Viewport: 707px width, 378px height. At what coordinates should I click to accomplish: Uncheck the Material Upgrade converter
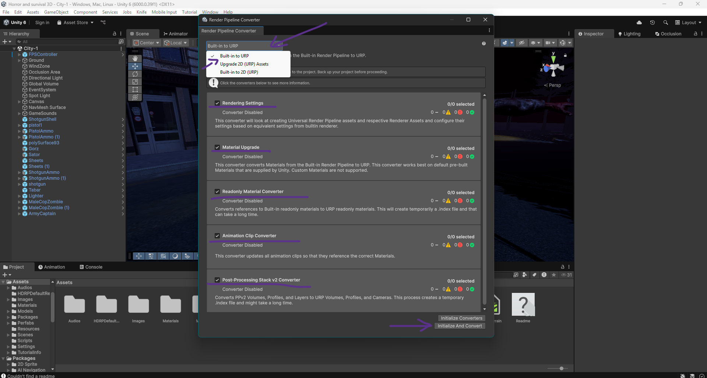pos(217,147)
